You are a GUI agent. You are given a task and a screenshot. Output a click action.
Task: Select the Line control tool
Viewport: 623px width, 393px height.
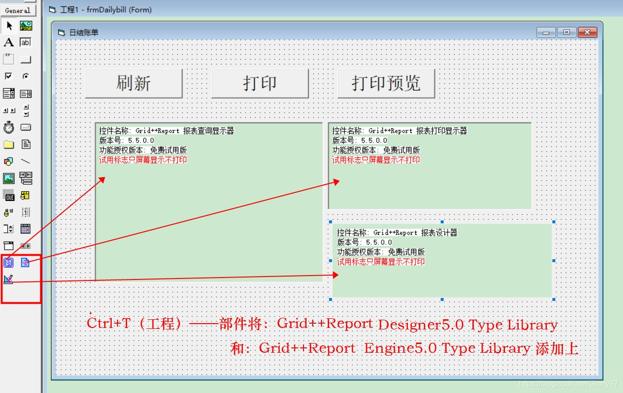tap(26, 162)
